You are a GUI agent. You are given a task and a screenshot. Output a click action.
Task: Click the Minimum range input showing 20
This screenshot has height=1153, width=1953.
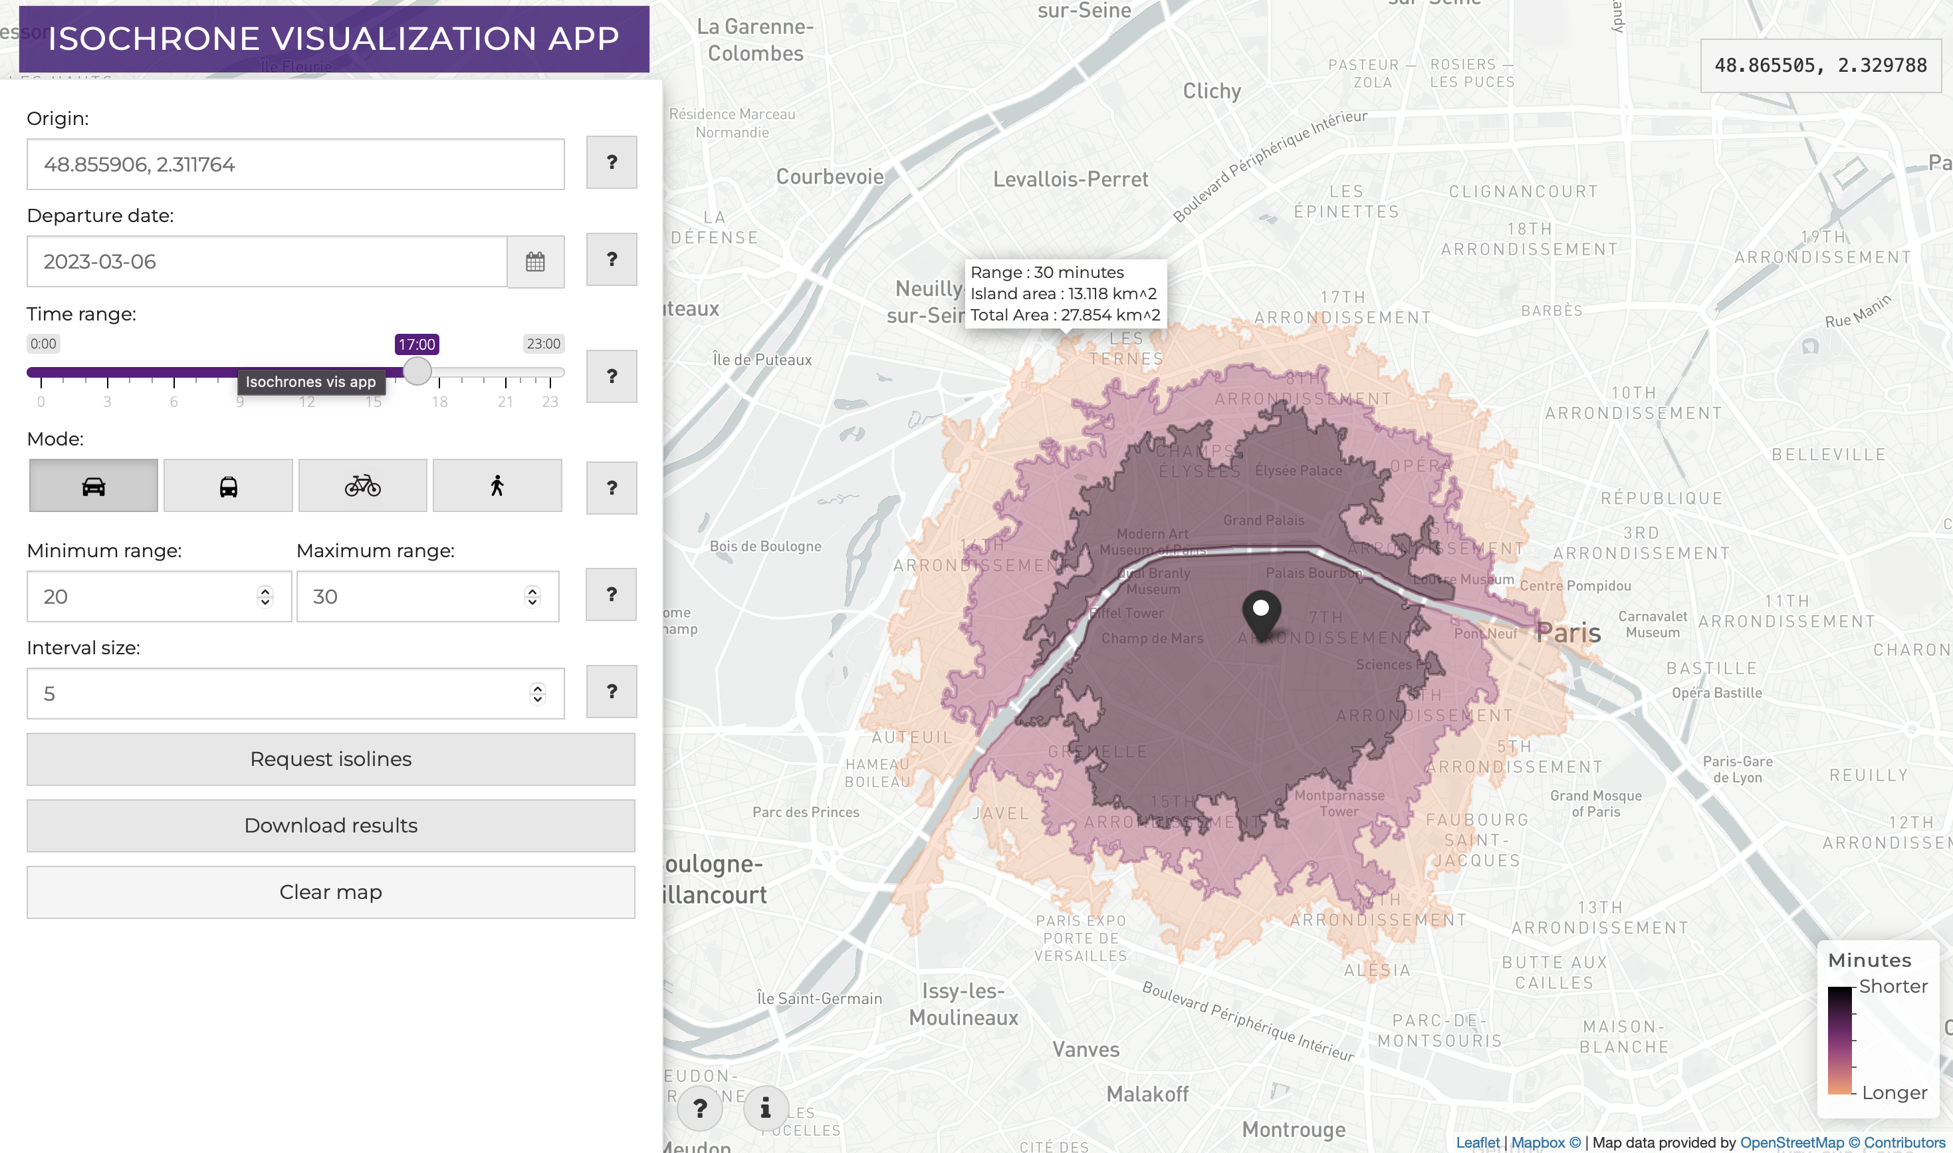click(159, 596)
